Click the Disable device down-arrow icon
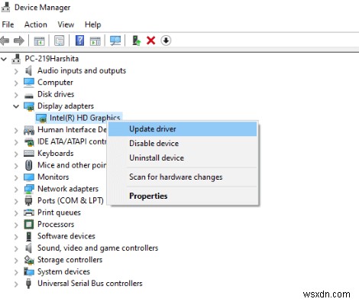The height and width of the screenshot is (302, 359). [x=166, y=41]
